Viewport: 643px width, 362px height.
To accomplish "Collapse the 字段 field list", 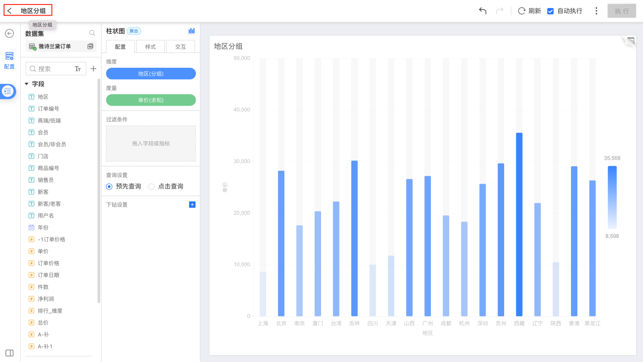I will click(x=26, y=84).
